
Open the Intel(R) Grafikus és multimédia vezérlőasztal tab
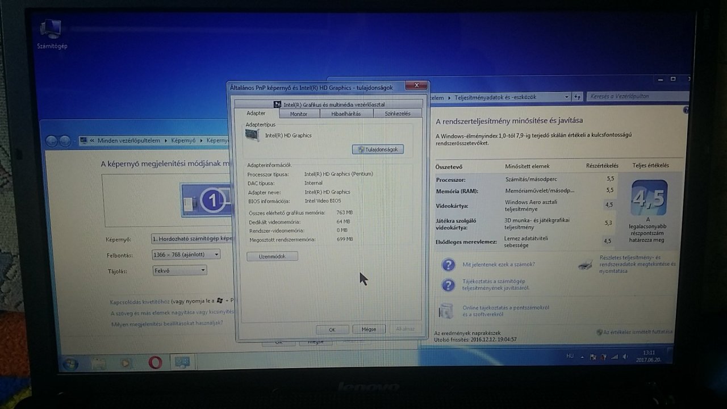click(329, 105)
